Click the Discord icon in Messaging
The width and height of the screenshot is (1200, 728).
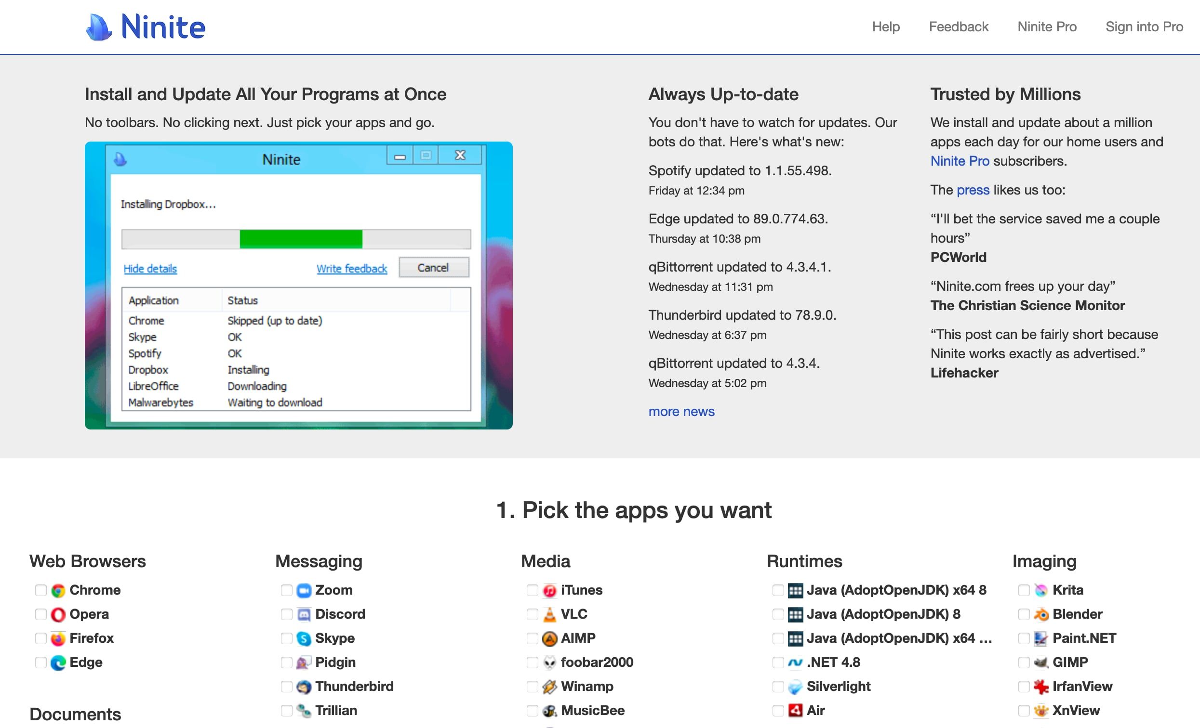(304, 615)
